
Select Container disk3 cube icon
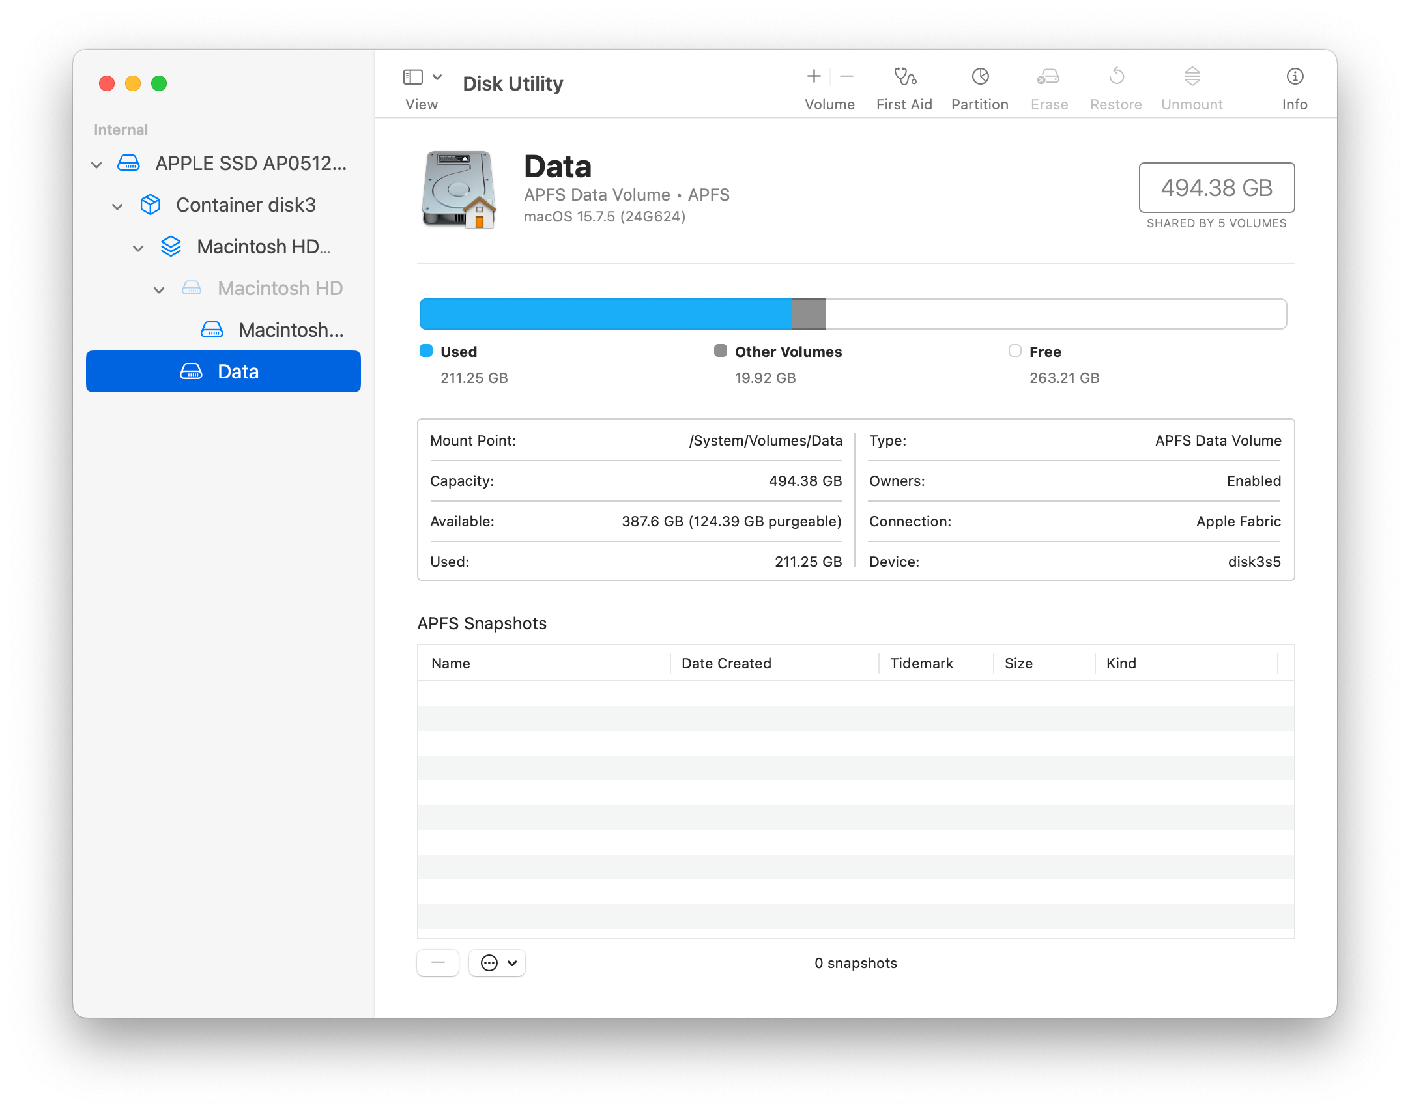[x=151, y=205]
